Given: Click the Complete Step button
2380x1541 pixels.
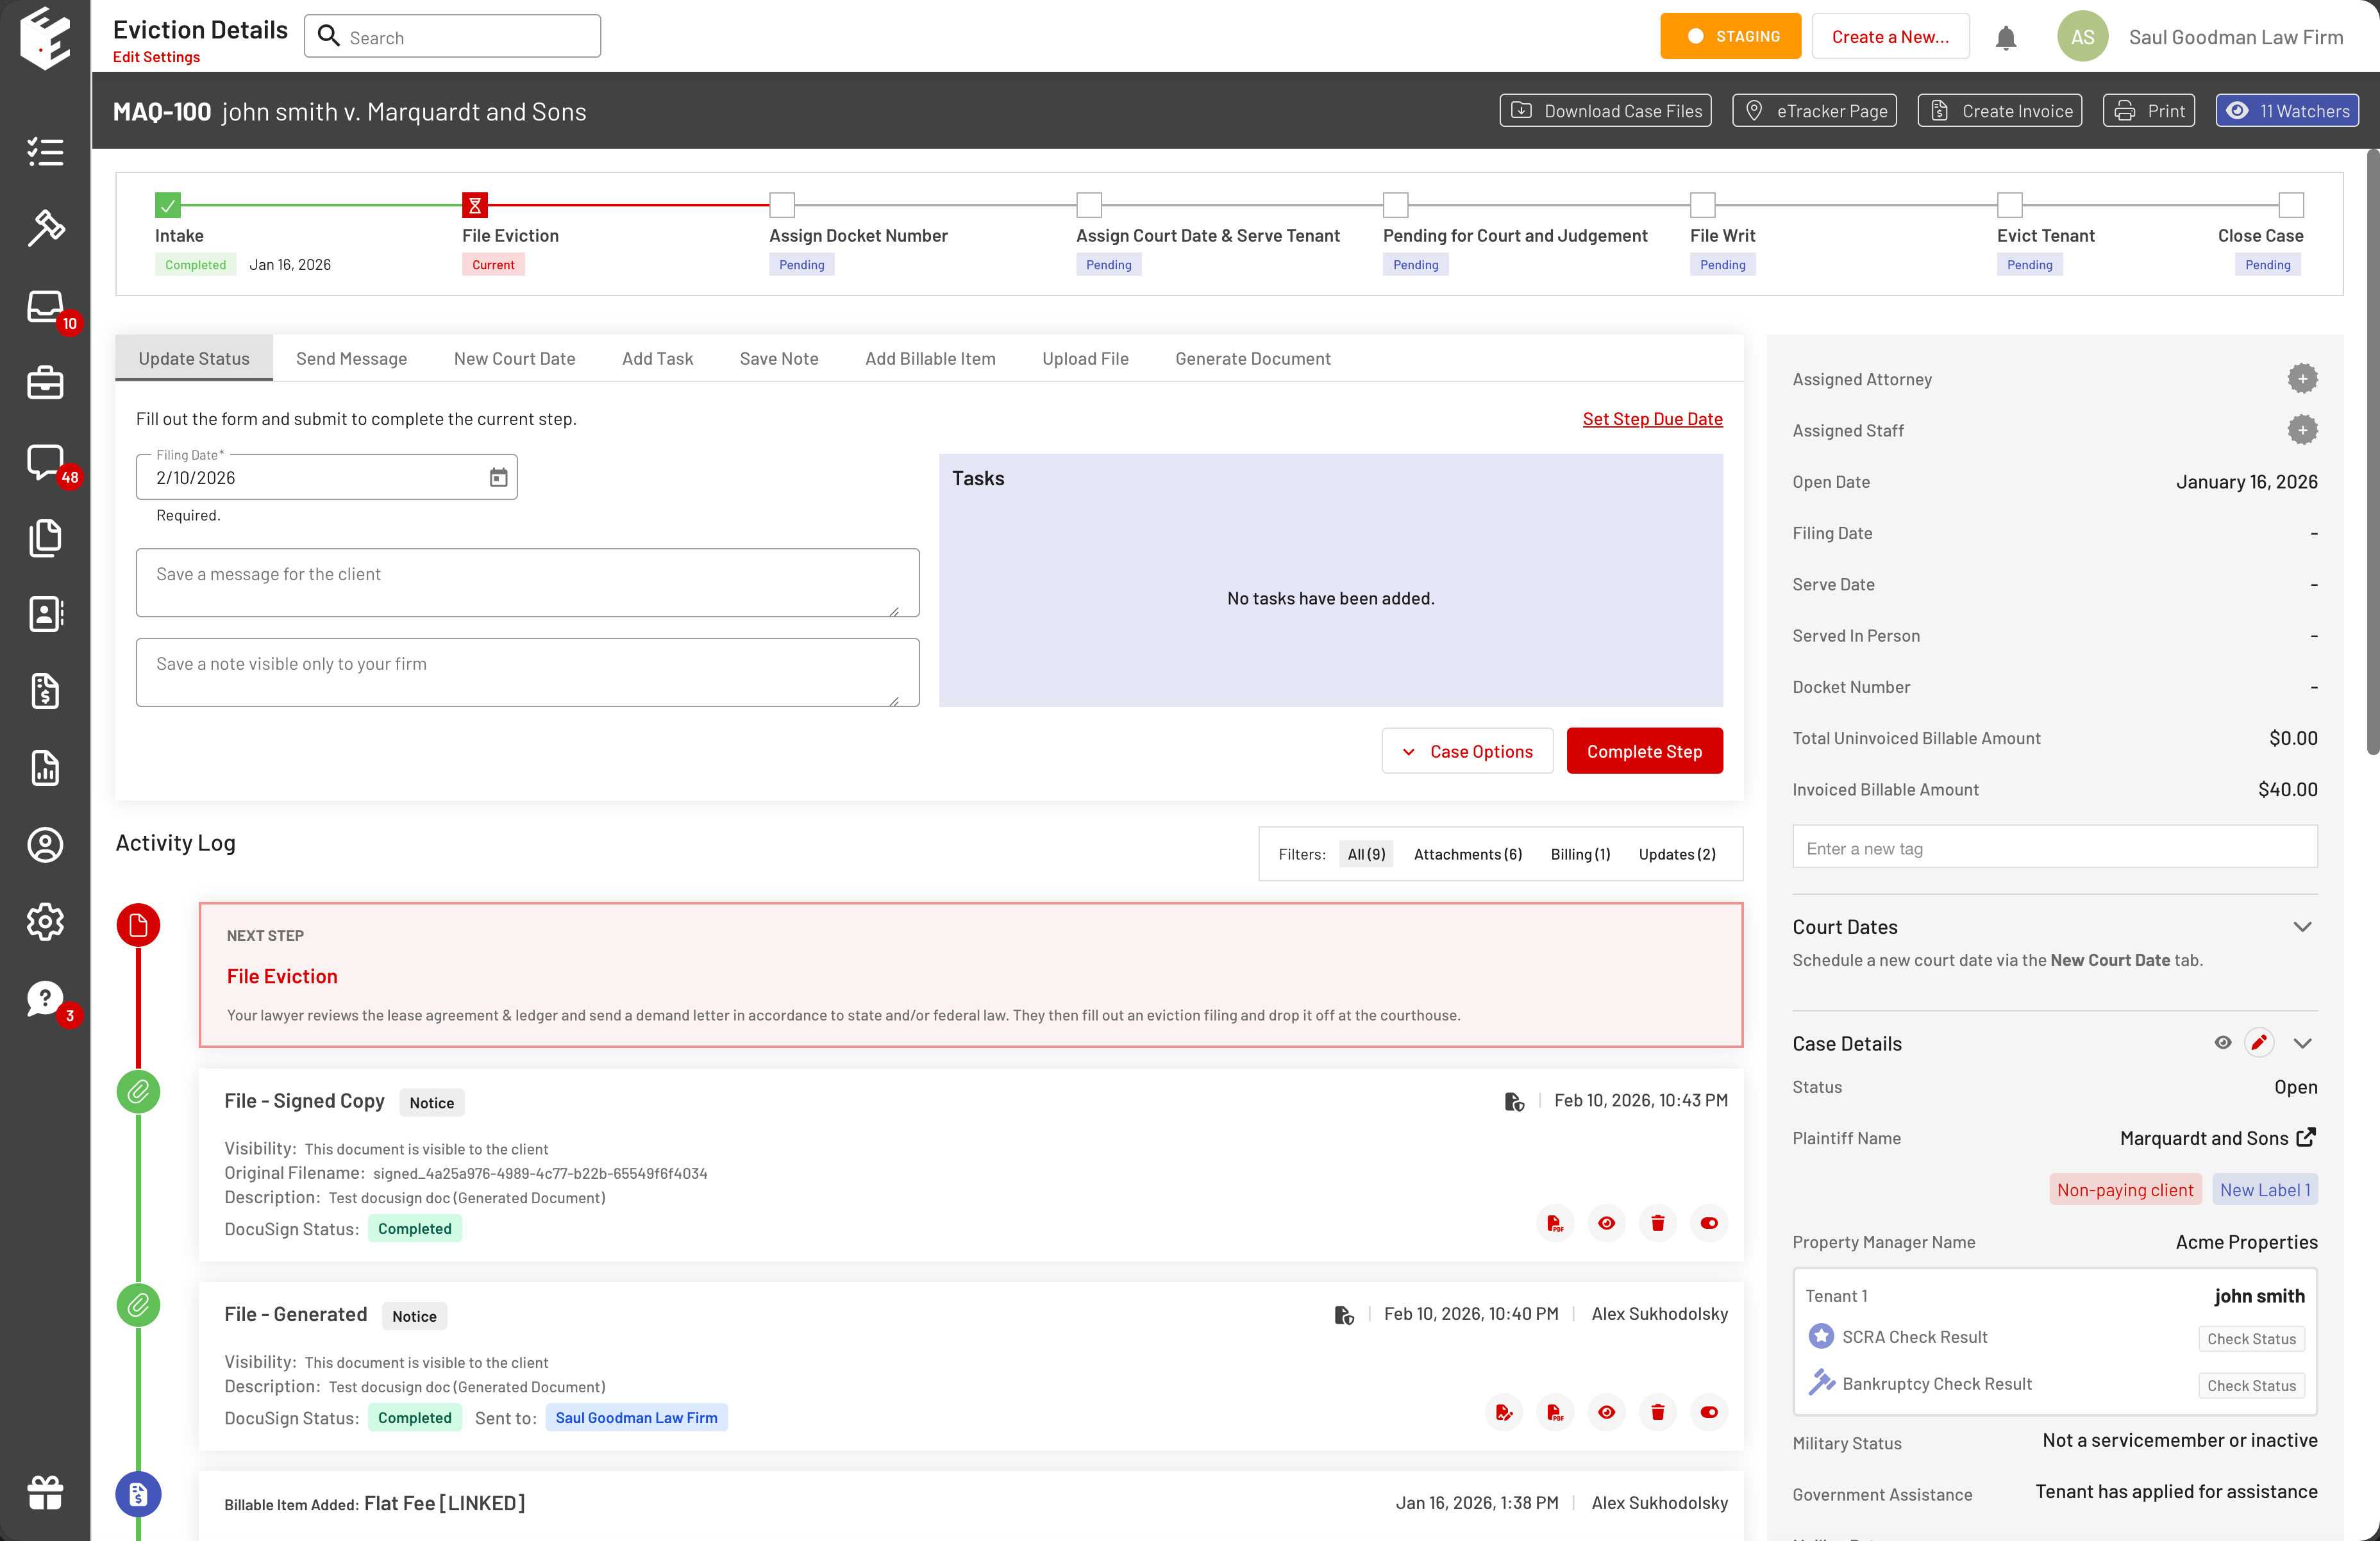Looking at the screenshot, I should (x=1643, y=751).
